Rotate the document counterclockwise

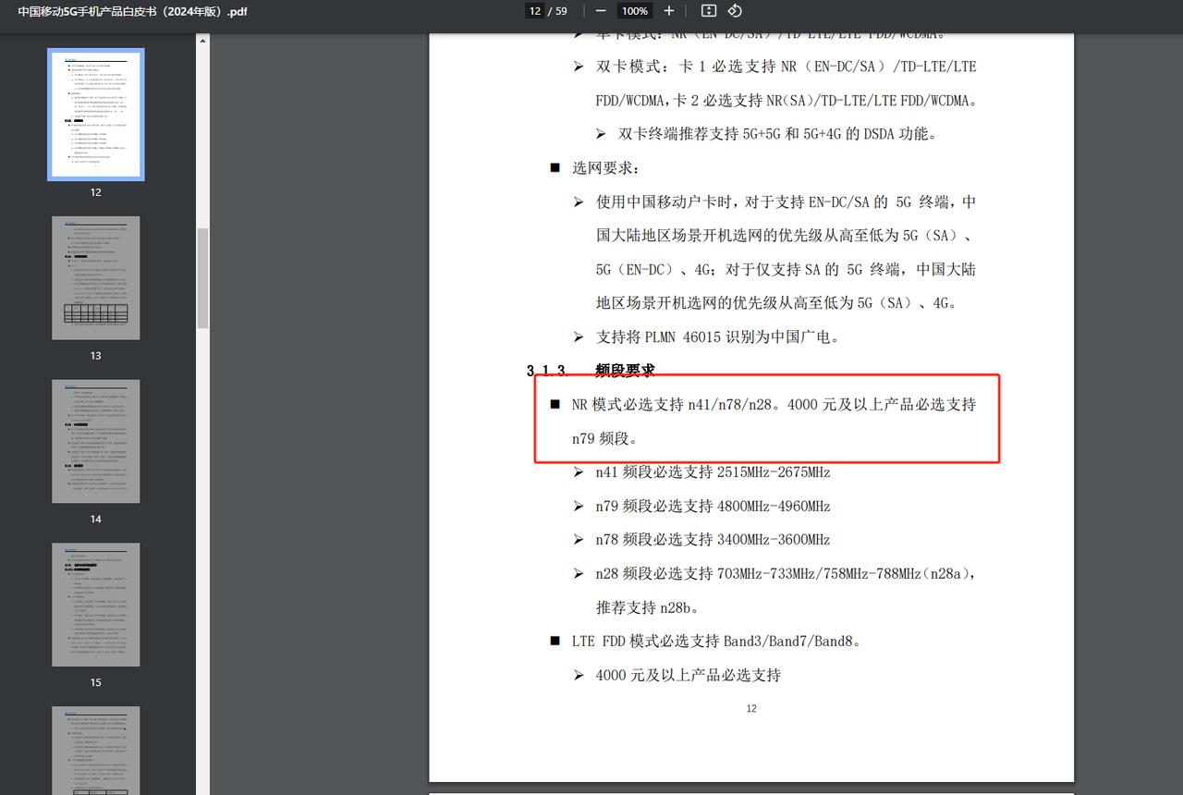tap(735, 11)
